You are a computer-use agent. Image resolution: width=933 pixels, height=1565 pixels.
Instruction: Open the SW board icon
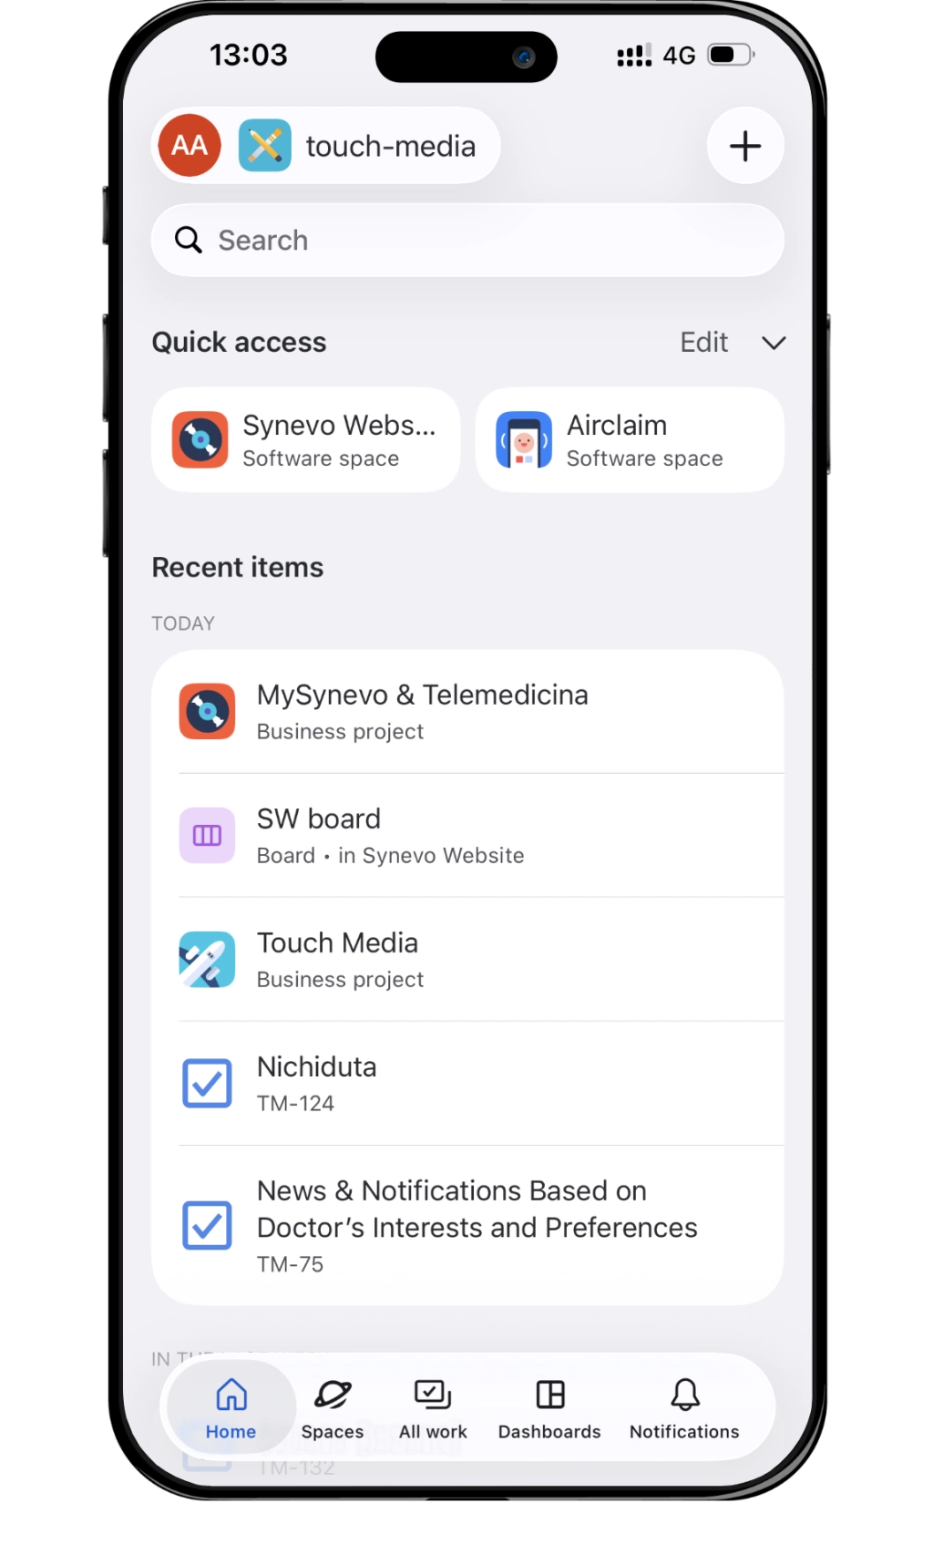point(207,835)
